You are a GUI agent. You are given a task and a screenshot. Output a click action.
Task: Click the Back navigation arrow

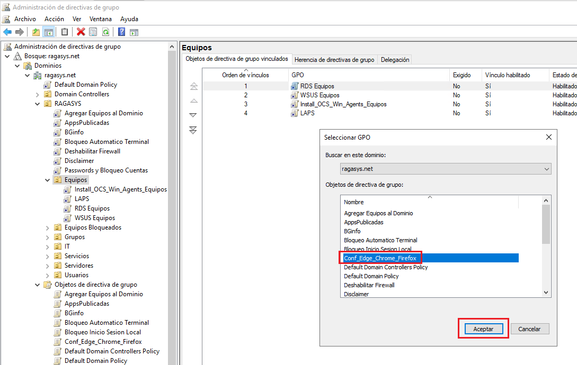point(7,32)
